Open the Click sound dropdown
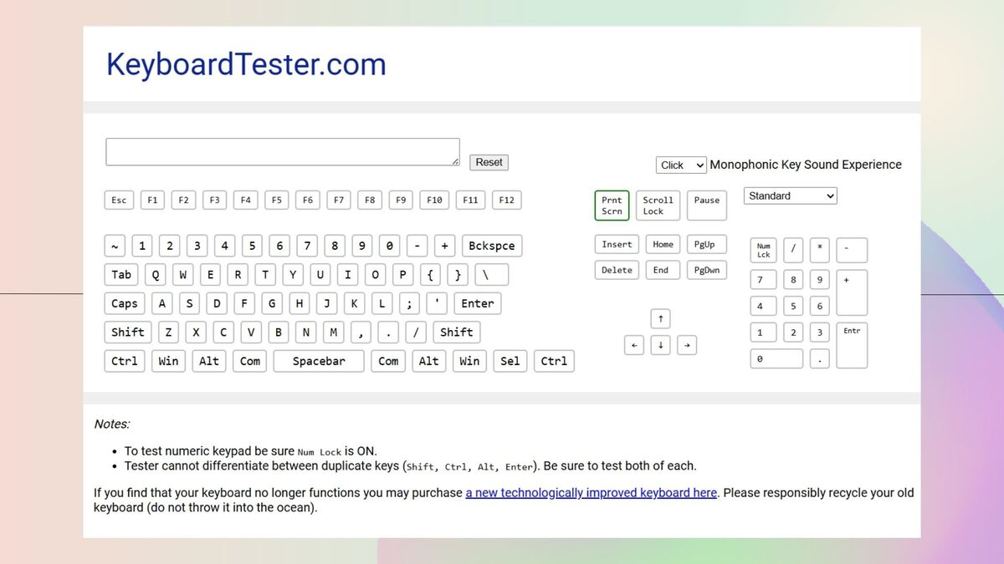The width and height of the screenshot is (1004, 564). tap(681, 165)
